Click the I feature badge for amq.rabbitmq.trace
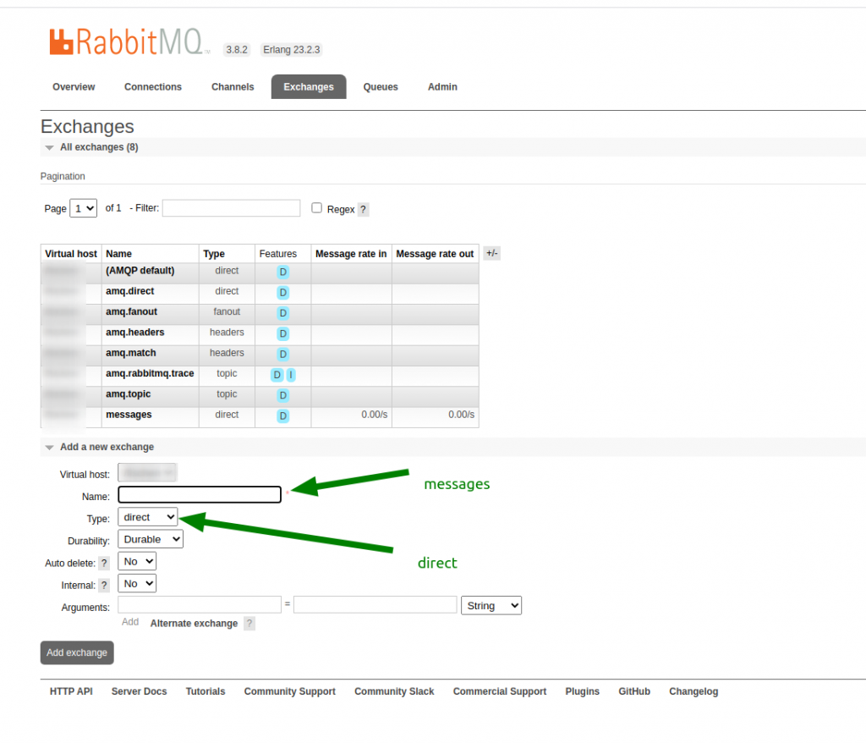 tap(291, 375)
